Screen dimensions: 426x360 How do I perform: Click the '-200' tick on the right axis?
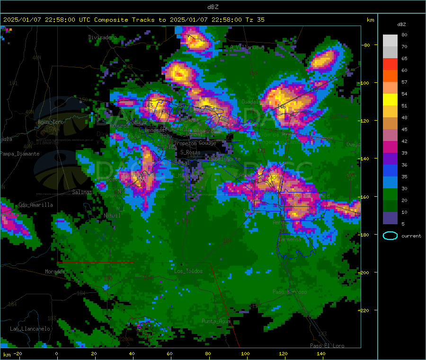(364, 272)
